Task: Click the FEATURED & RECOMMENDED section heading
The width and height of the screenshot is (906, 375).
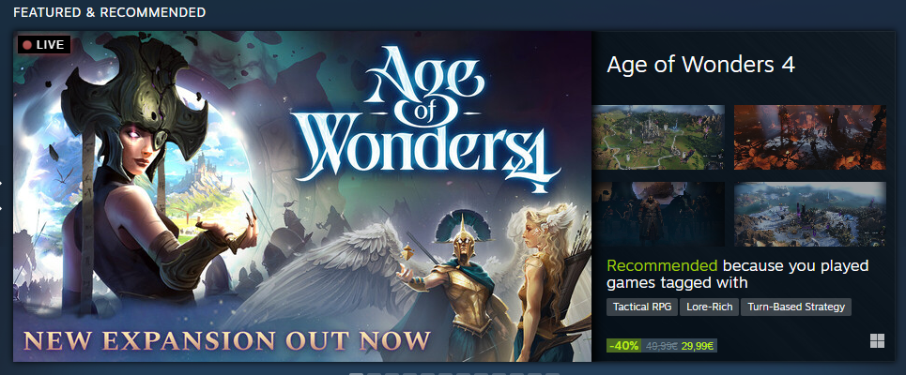Action: [x=109, y=12]
